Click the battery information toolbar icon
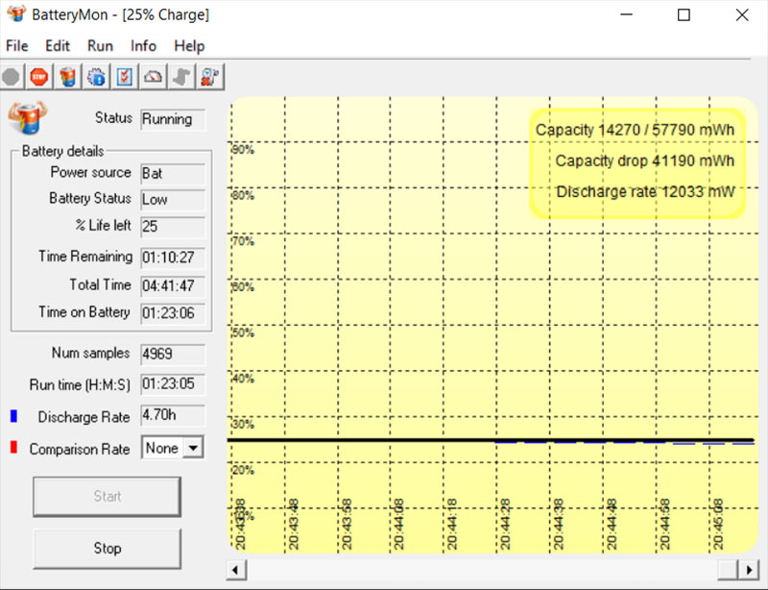This screenshot has width=768, height=590. pyautogui.click(x=67, y=76)
